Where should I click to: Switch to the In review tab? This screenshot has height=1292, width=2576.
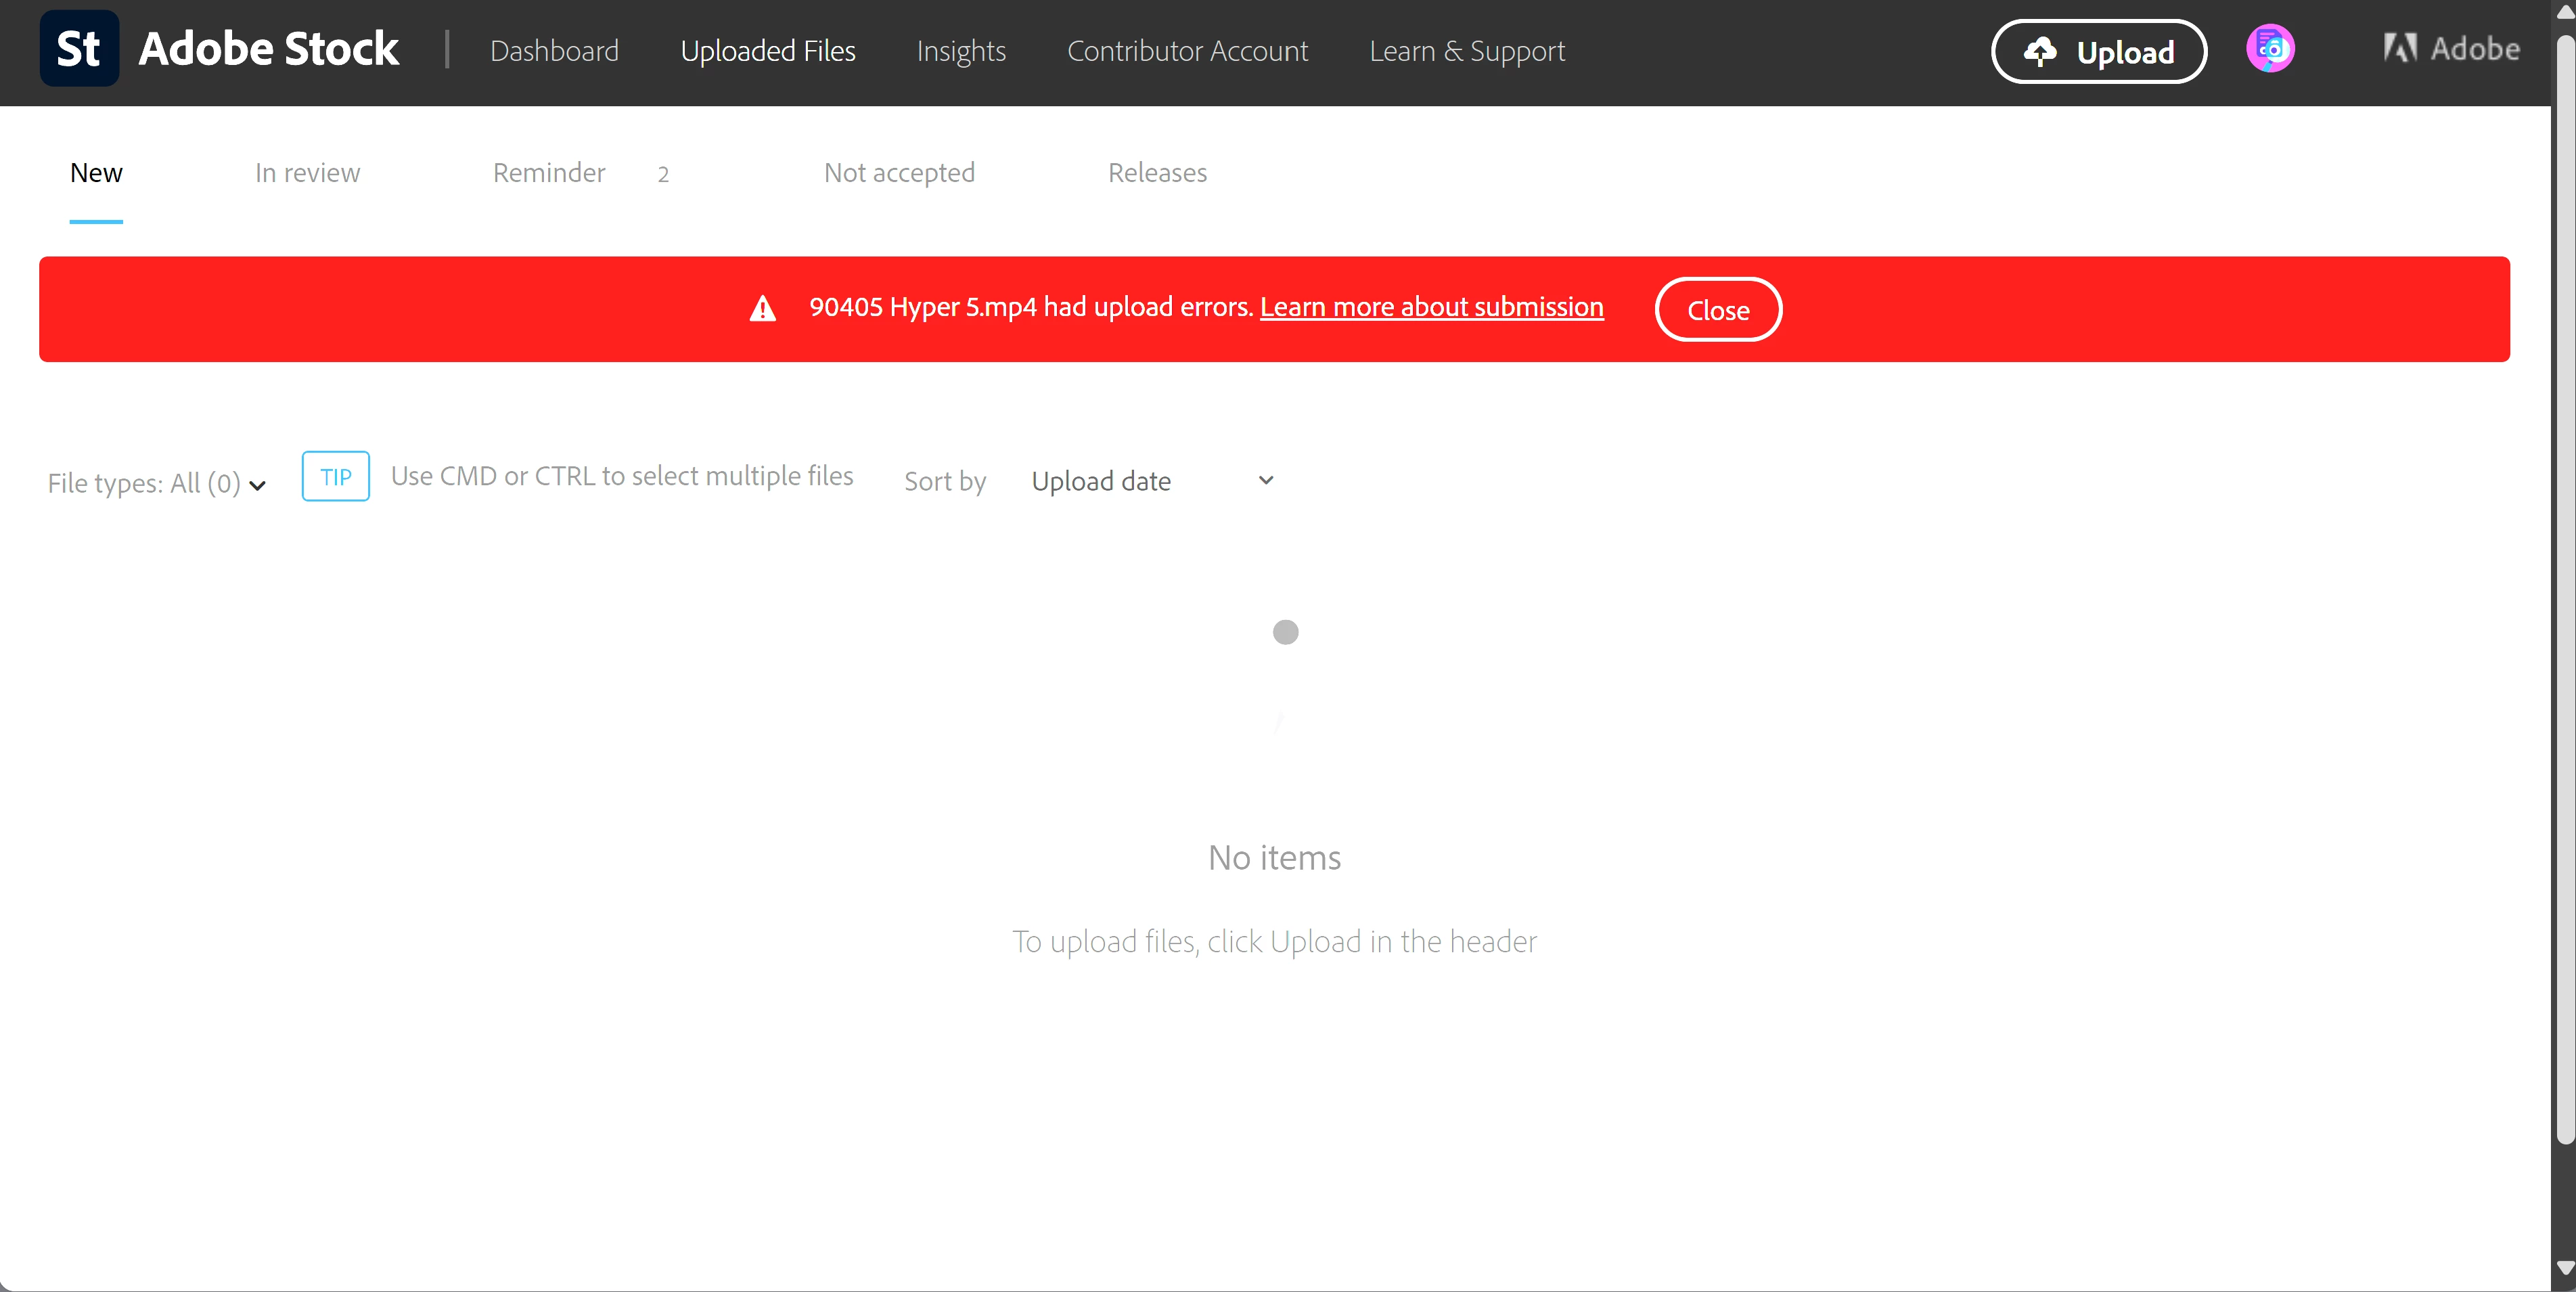pyautogui.click(x=307, y=173)
